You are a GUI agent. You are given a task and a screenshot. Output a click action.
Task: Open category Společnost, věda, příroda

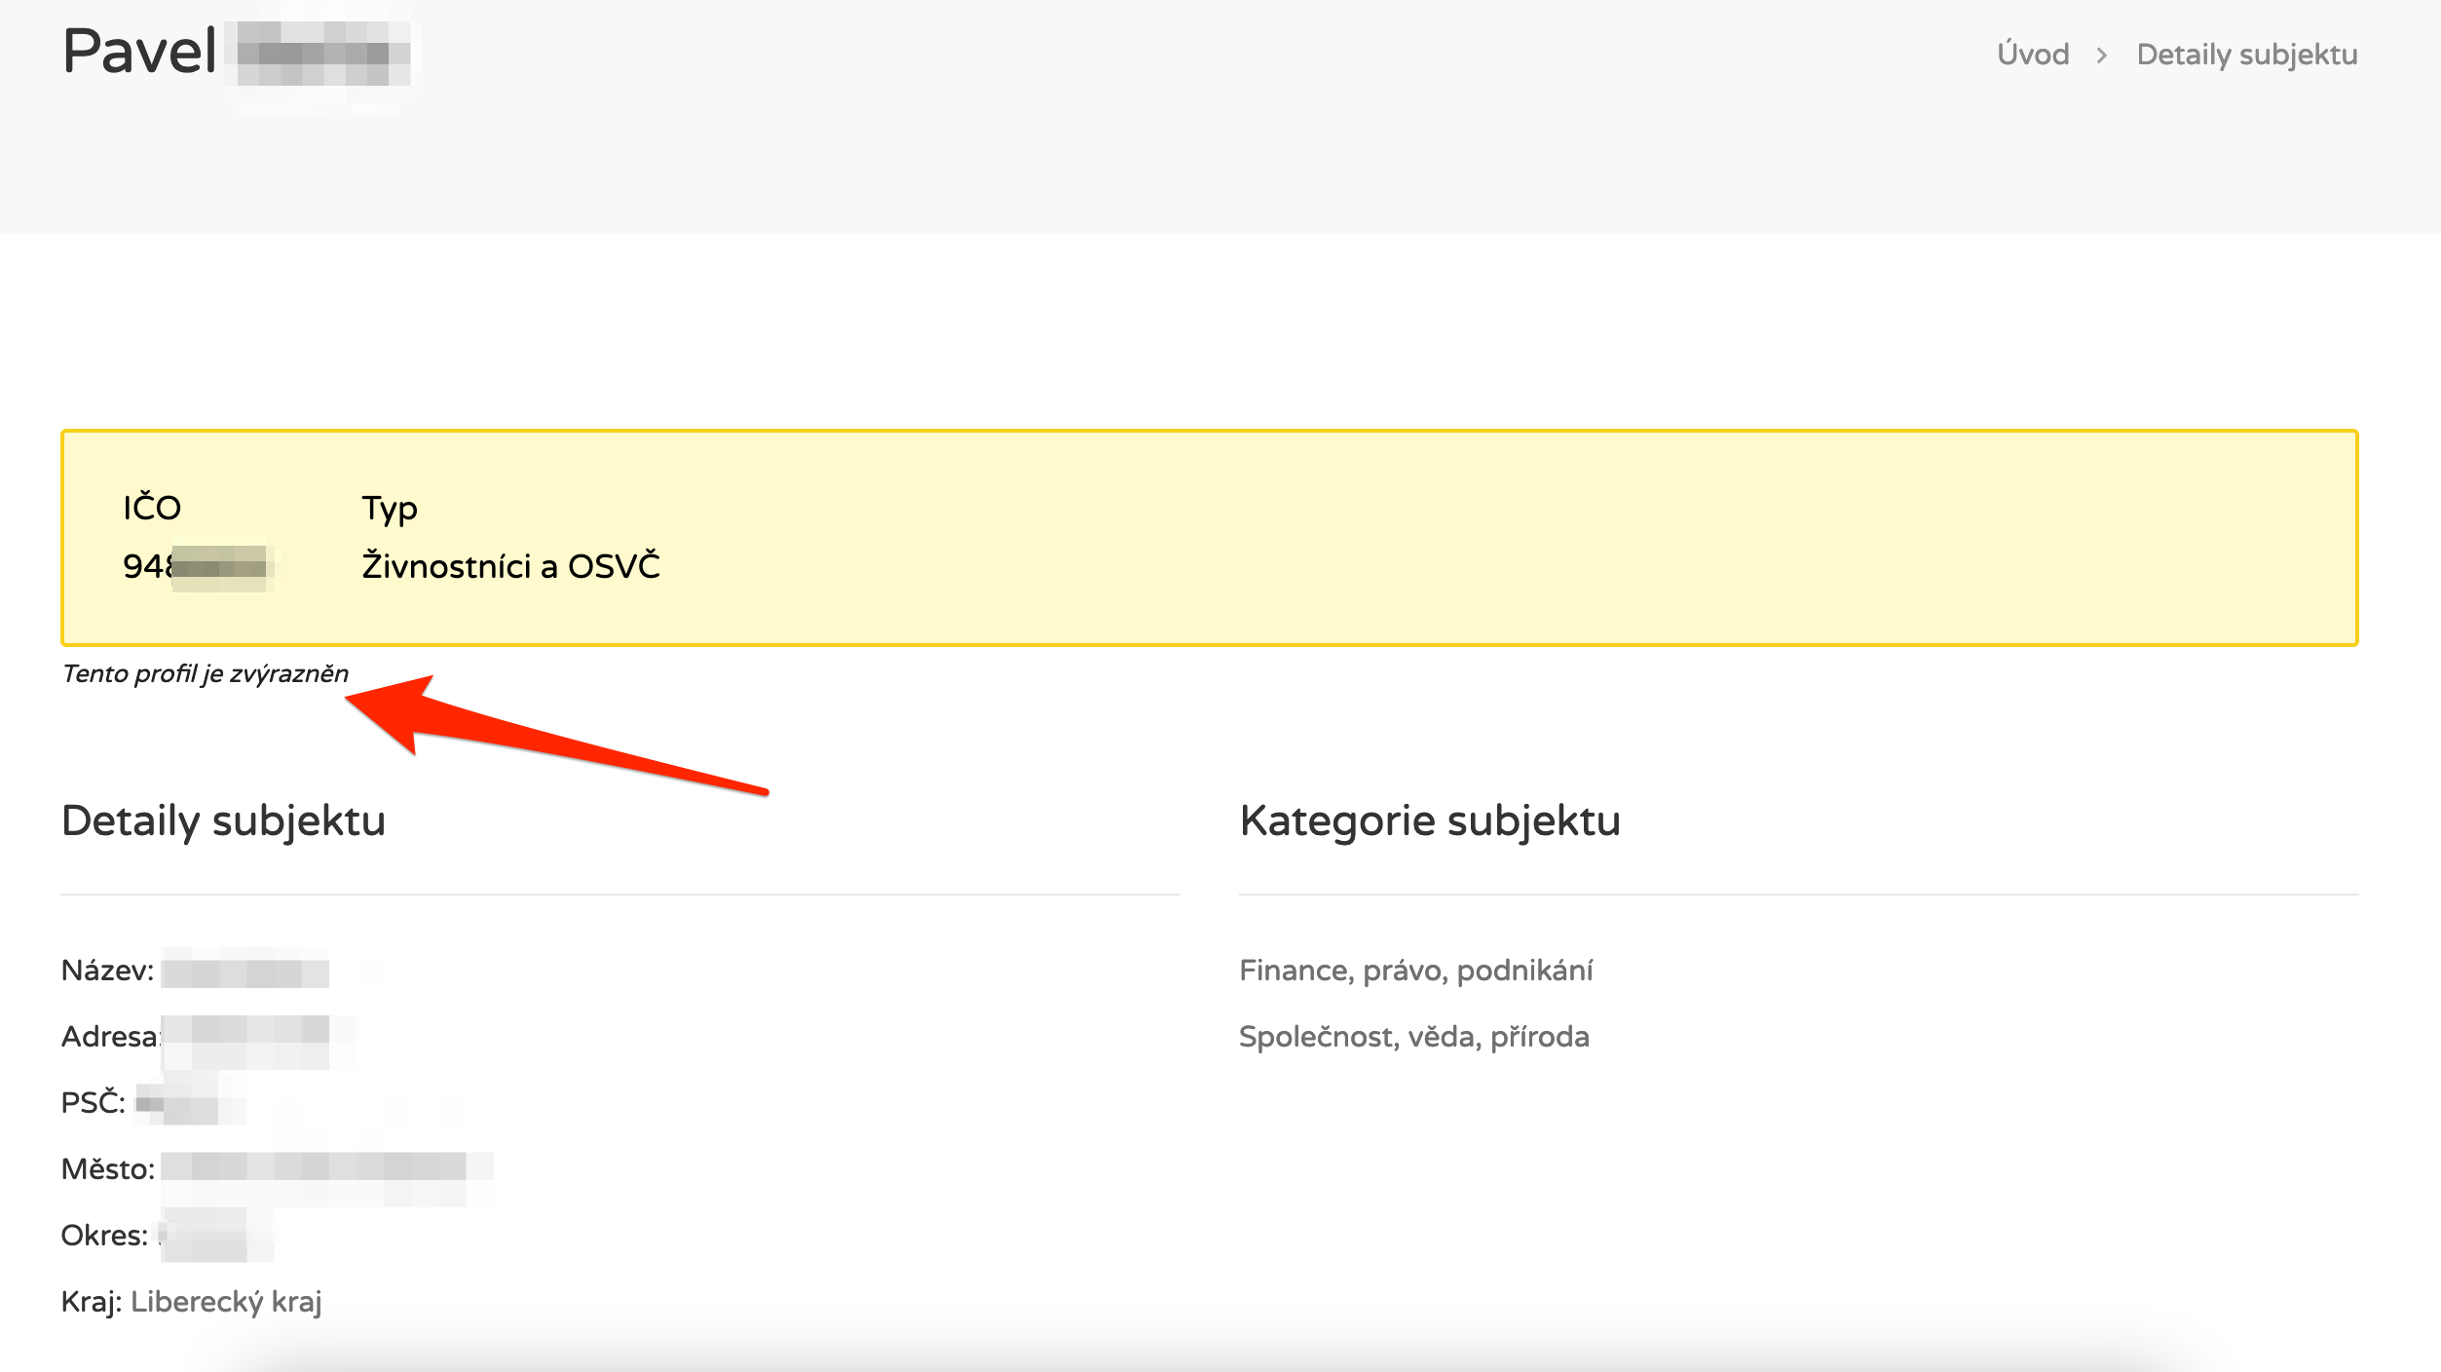pyautogui.click(x=1413, y=1037)
